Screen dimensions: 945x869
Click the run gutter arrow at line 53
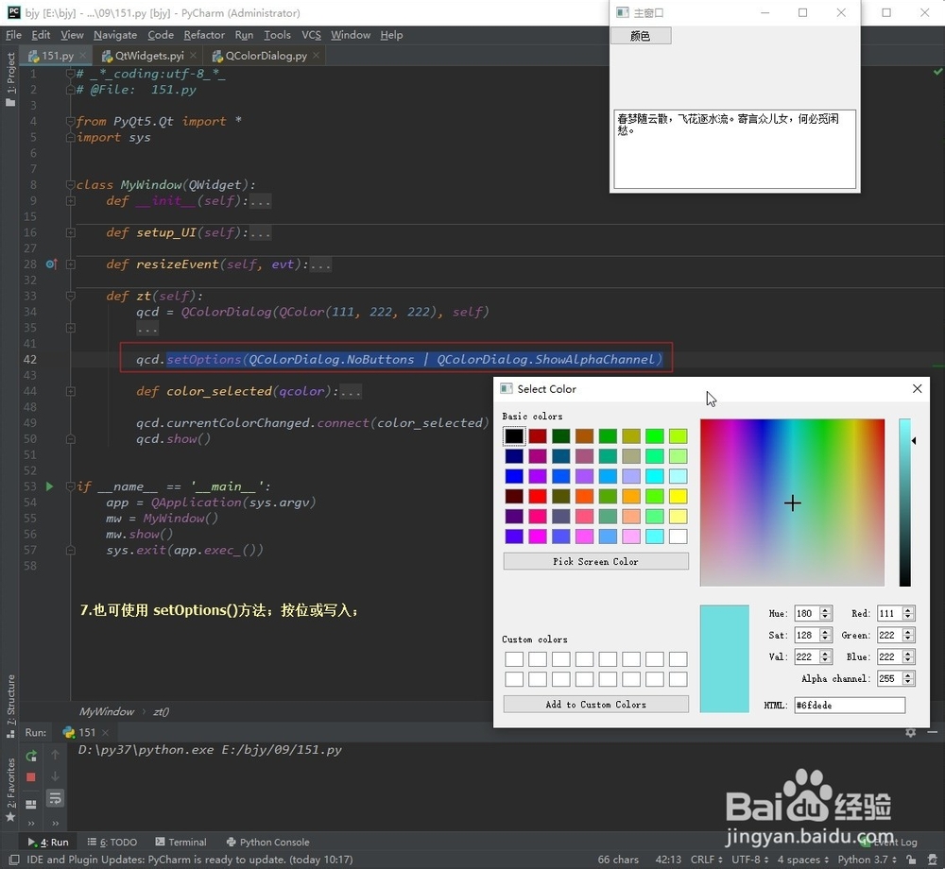pyautogui.click(x=49, y=486)
